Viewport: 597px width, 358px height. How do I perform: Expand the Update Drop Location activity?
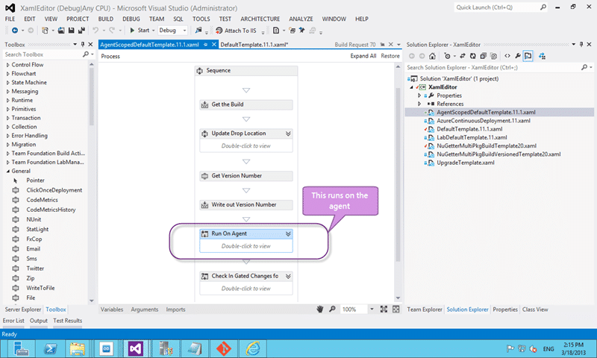pos(288,134)
